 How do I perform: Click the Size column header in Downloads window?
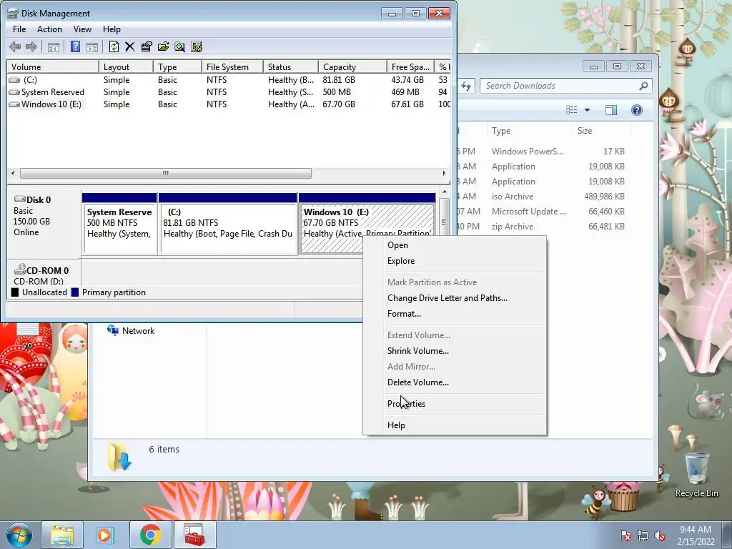click(x=601, y=131)
